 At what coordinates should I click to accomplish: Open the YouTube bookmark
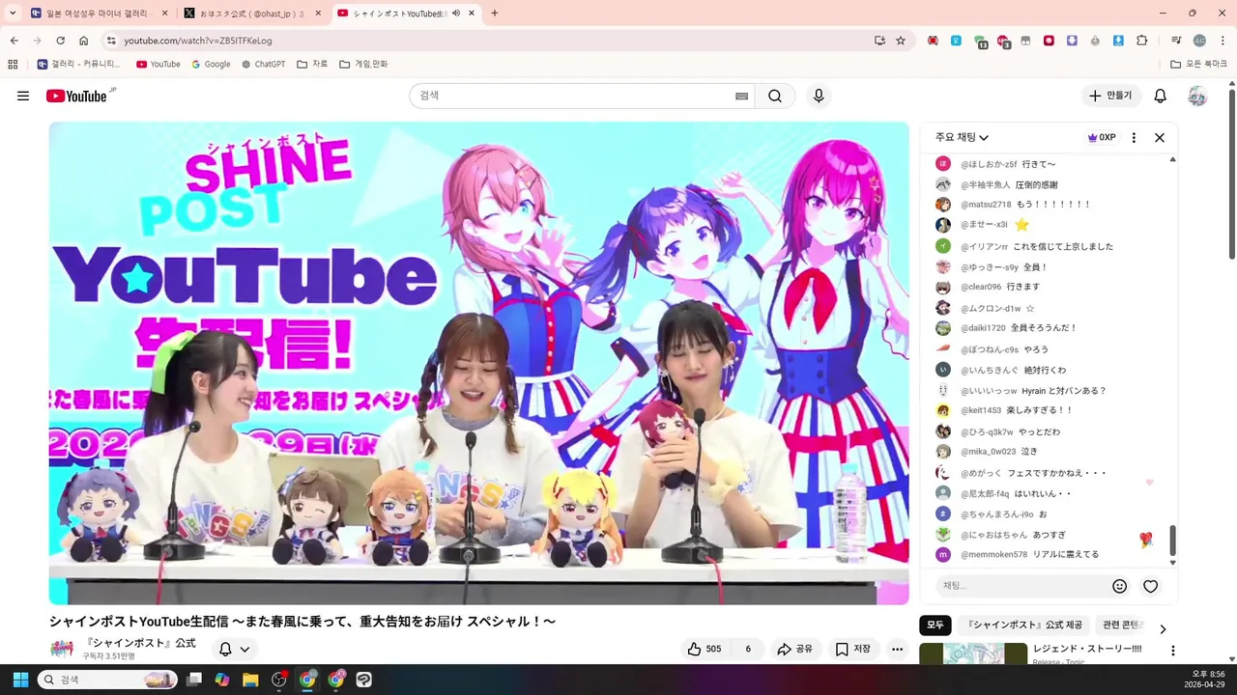point(158,64)
